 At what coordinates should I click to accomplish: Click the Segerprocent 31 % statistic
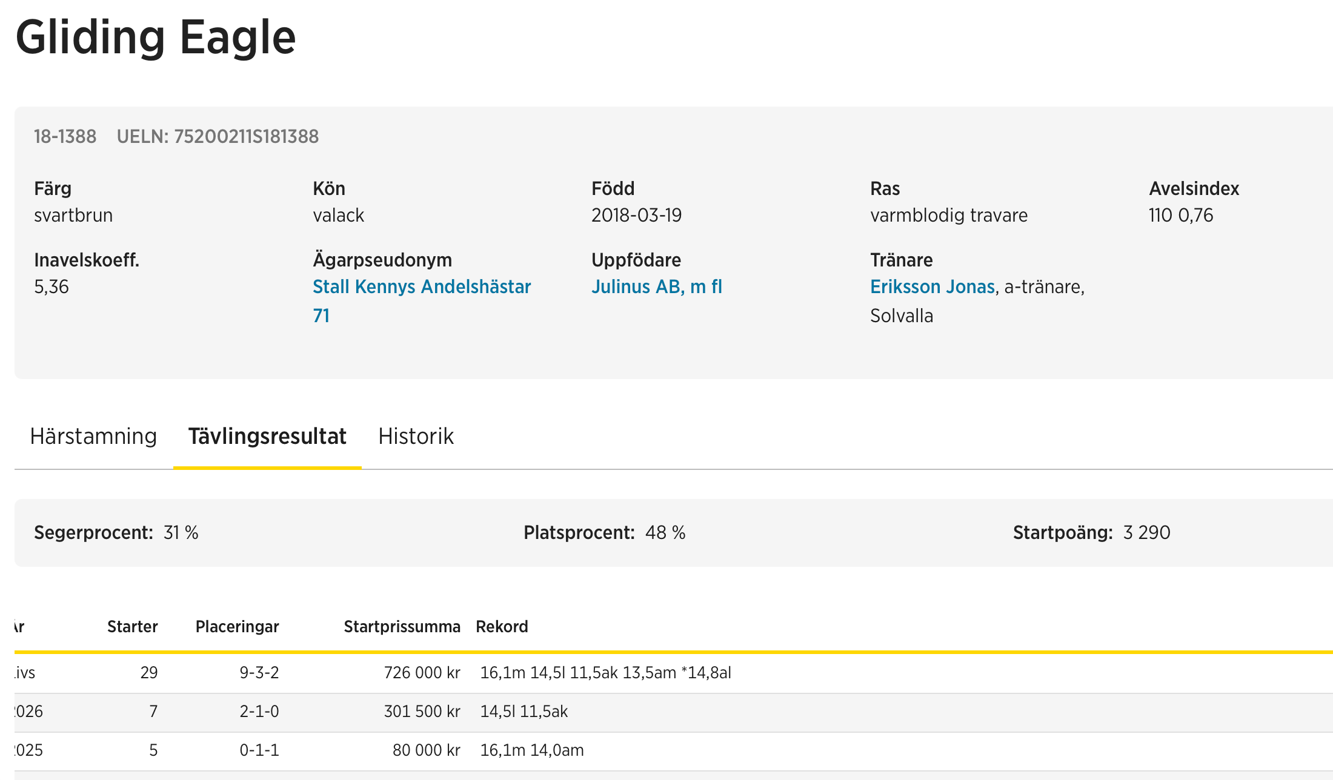click(116, 533)
